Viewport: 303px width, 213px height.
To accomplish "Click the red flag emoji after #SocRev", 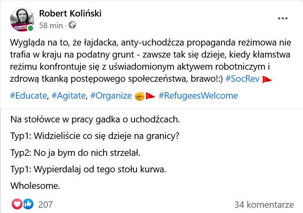I will point(267,79).
